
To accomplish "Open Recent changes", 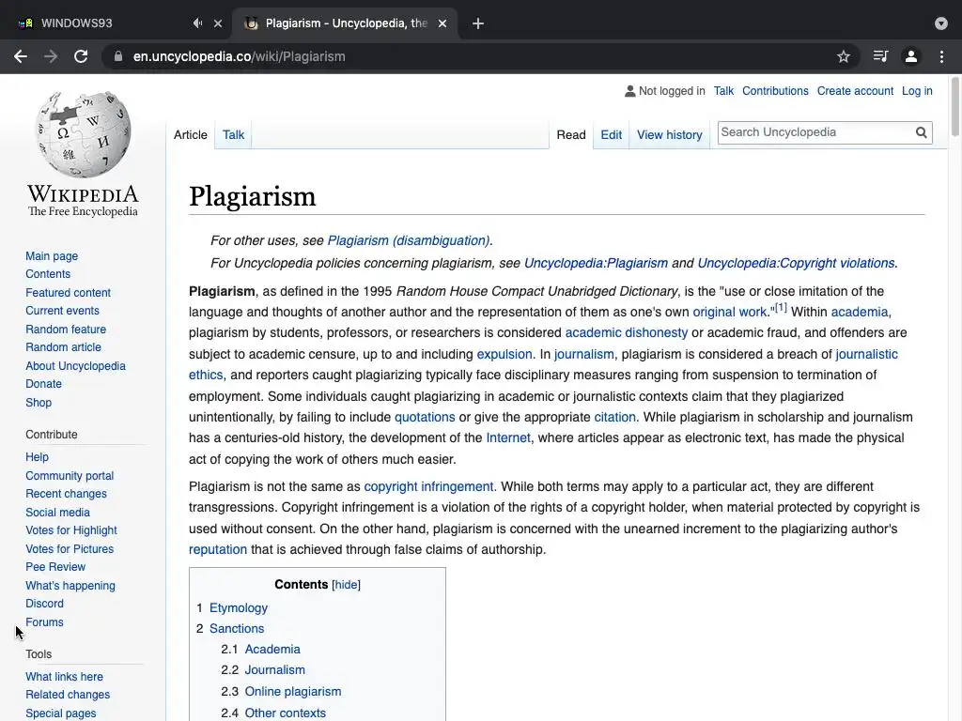I will click(66, 494).
